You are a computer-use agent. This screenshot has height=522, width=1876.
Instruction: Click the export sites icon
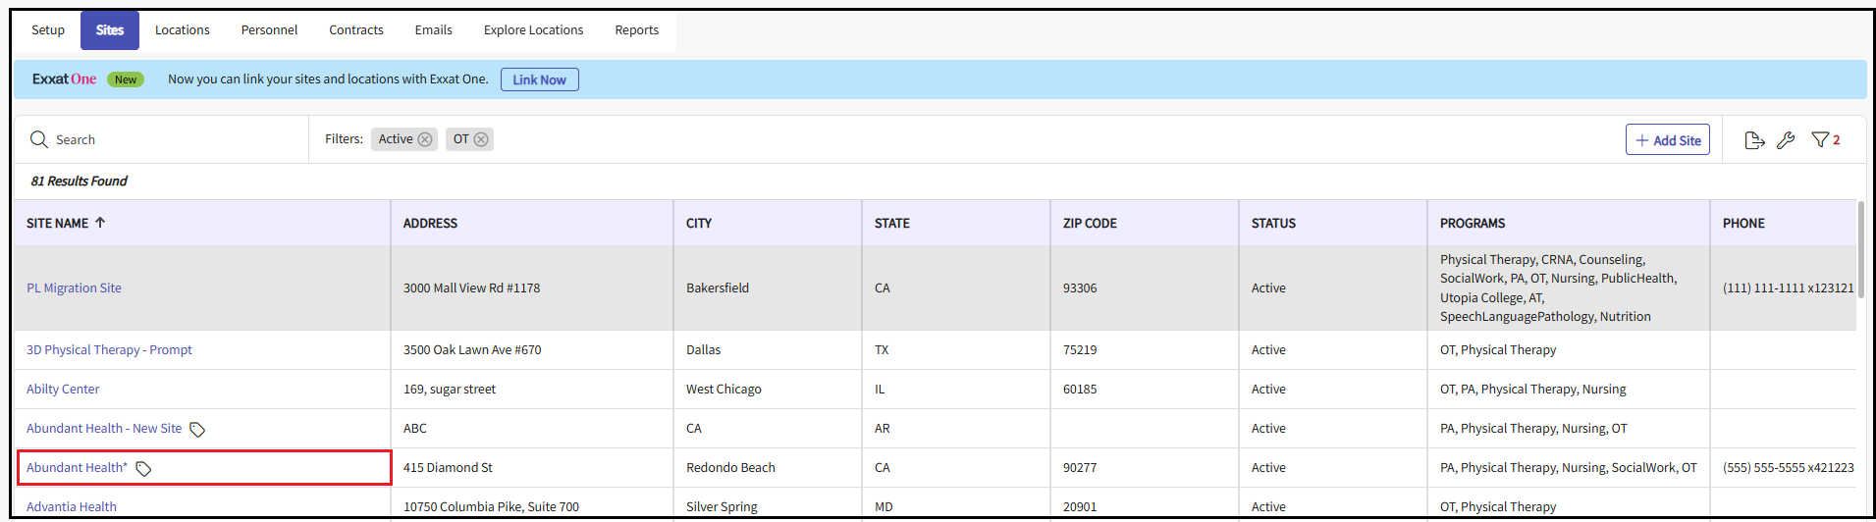pos(1754,140)
